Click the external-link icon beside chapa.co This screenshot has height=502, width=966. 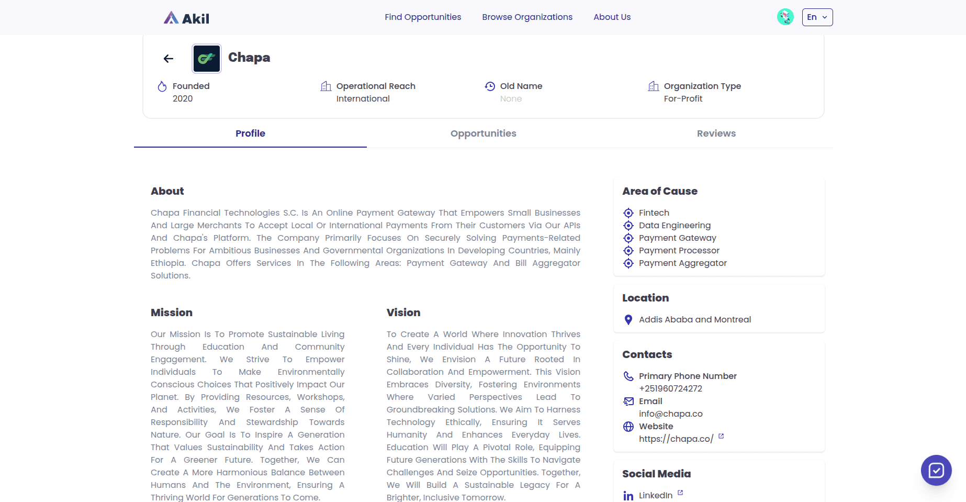coord(721,436)
